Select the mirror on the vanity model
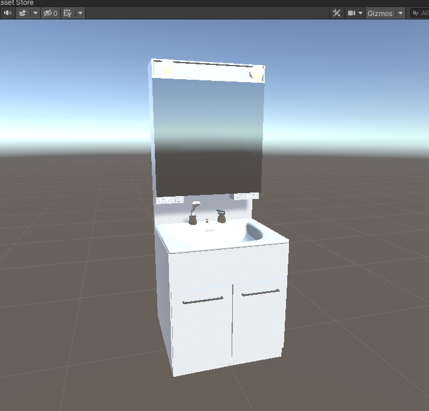 click(208, 137)
